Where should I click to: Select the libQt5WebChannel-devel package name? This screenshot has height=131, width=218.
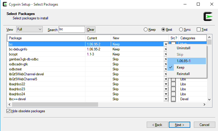(x=26, y=74)
